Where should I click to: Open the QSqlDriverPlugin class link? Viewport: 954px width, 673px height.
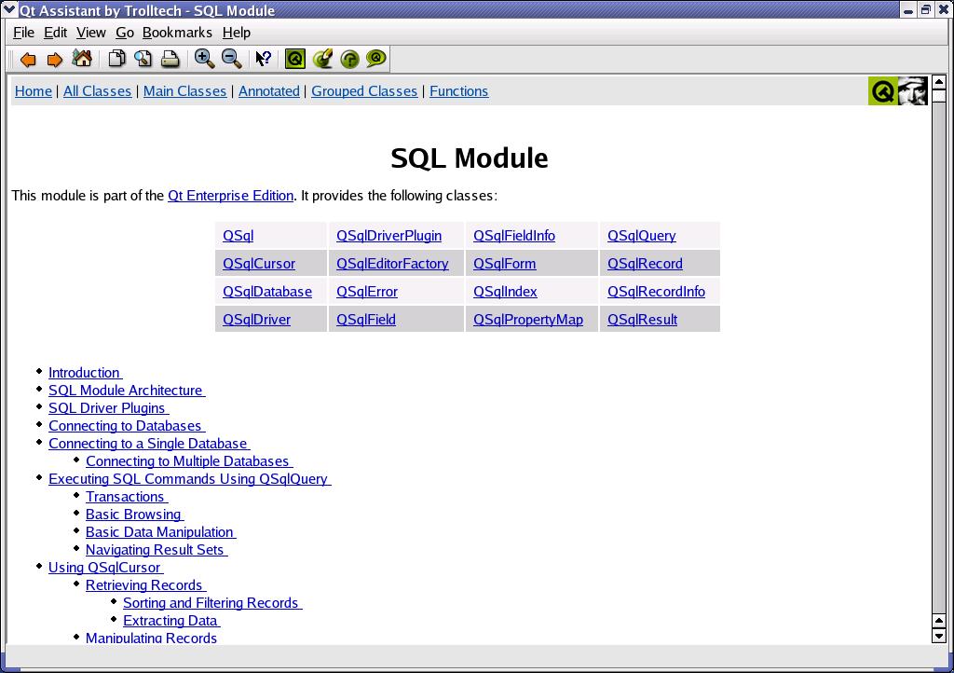[388, 236]
